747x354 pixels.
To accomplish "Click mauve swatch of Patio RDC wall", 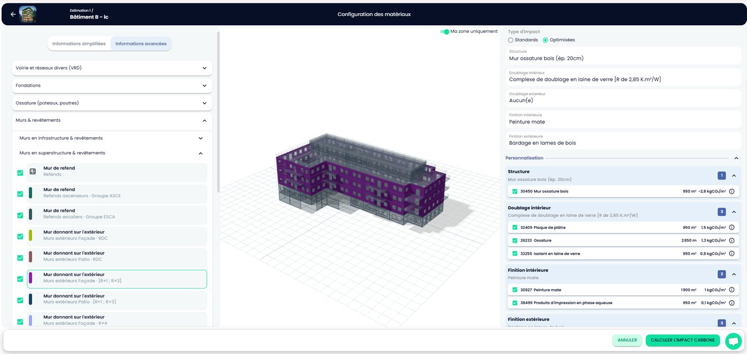I will point(30,257).
